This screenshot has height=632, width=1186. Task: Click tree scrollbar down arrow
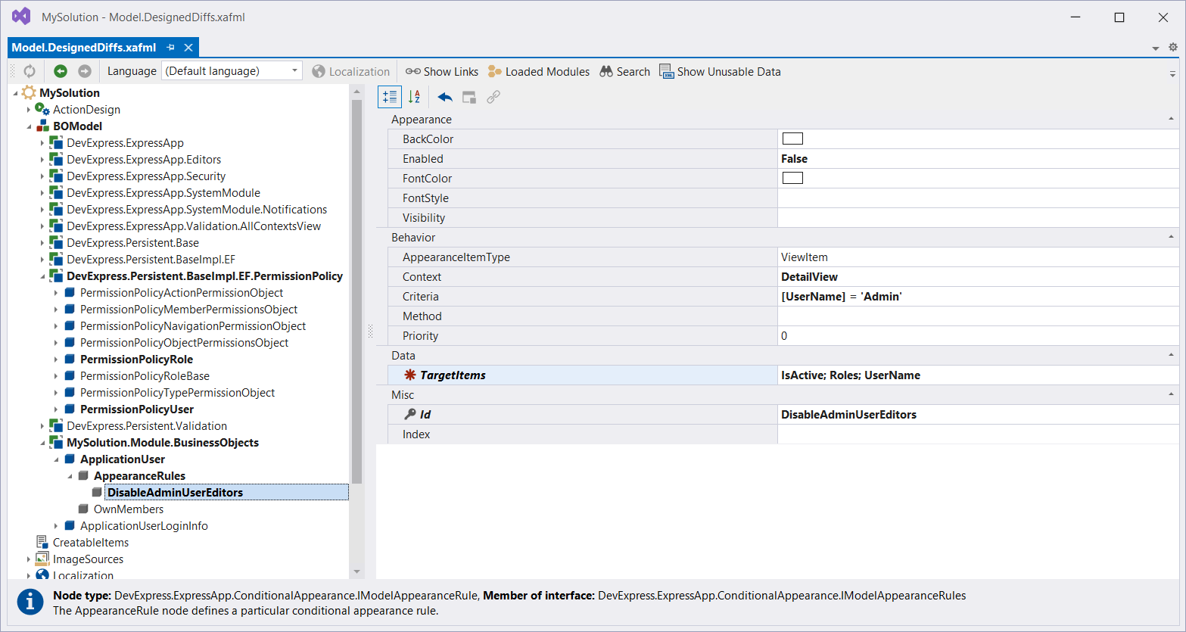point(357,572)
